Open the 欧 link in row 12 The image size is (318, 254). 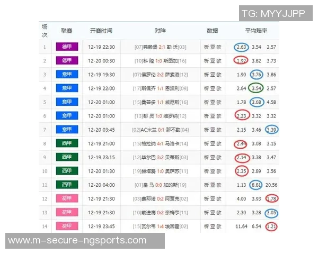(x=219, y=199)
